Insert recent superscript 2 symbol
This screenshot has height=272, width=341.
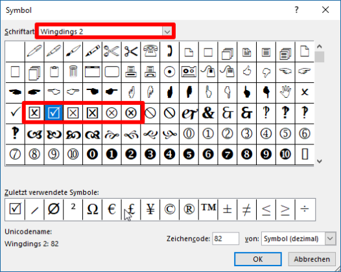(73, 209)
